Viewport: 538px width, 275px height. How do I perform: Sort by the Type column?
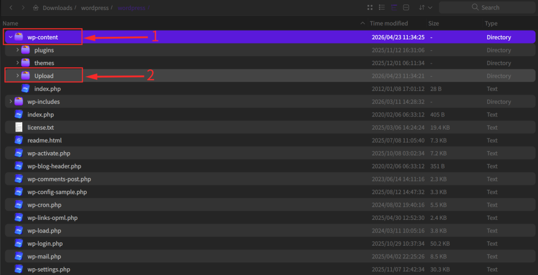click(x=491, y=23)
